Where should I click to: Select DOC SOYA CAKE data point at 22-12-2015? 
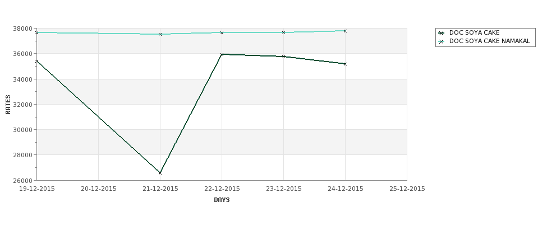click(x=222, y=54)
